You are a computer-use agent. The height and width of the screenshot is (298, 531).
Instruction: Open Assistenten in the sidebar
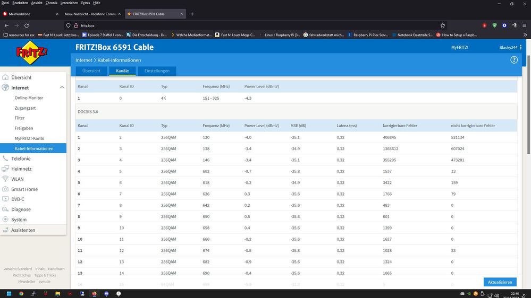pyautogui.click(x=33, y=230)
